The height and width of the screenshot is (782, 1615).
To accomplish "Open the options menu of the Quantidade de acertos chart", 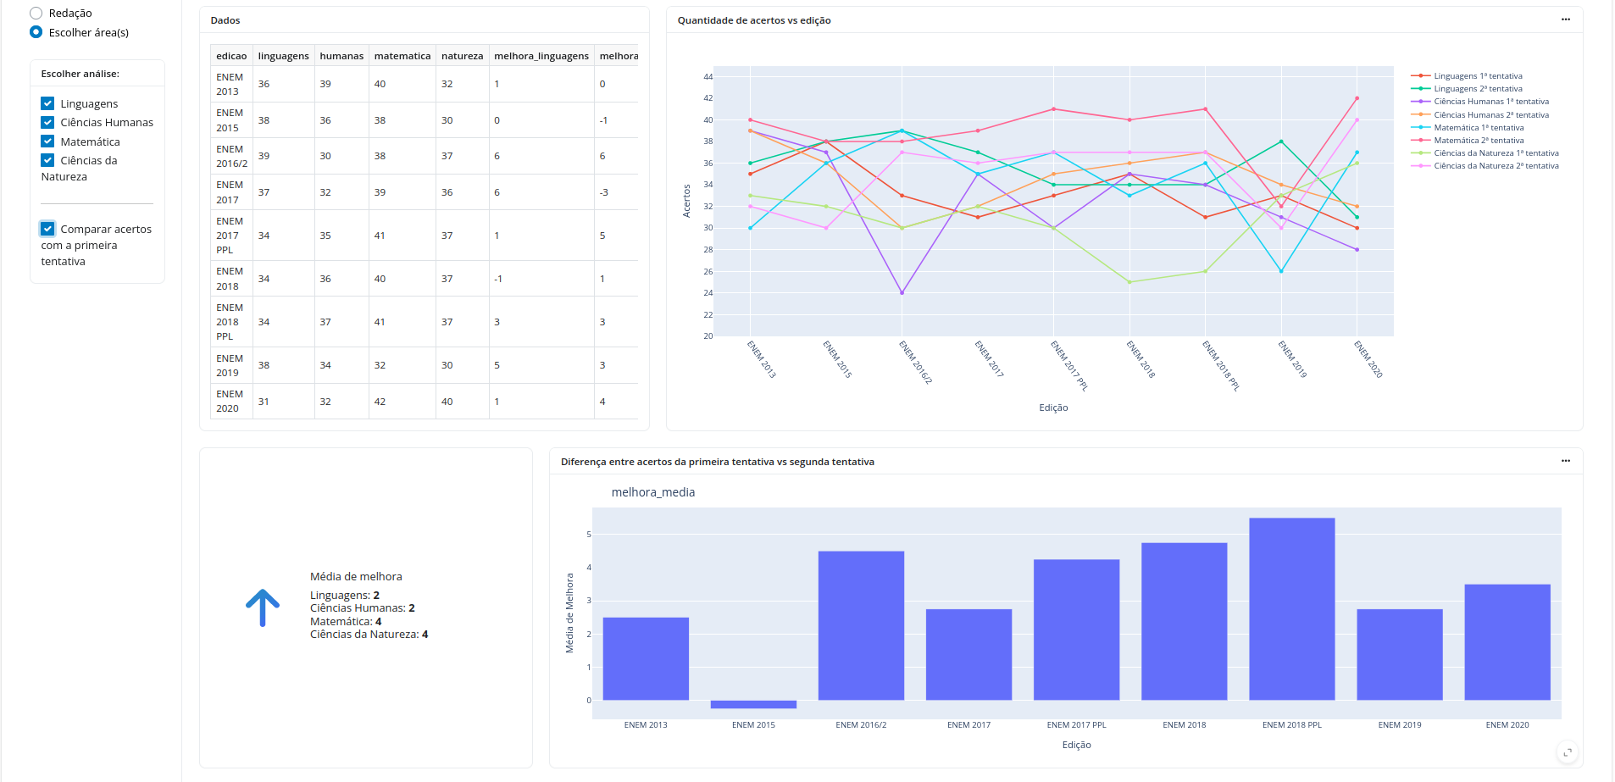I will tap(1565, 19).
